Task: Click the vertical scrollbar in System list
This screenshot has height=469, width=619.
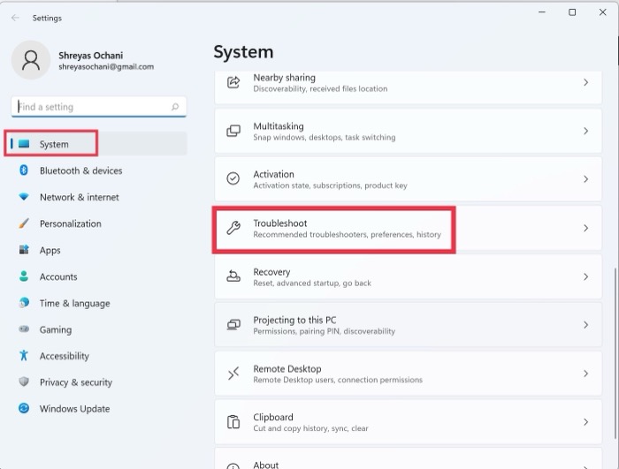Action: (x=615, y=353)
